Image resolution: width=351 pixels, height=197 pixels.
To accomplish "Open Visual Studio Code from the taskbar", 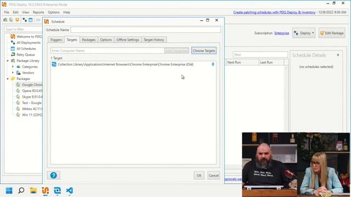I will pos(70,190).
